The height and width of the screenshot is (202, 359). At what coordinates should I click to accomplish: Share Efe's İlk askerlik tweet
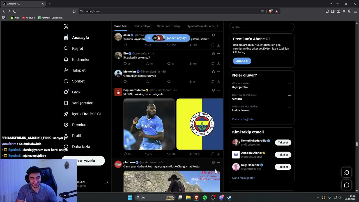(x=218, y=64)
